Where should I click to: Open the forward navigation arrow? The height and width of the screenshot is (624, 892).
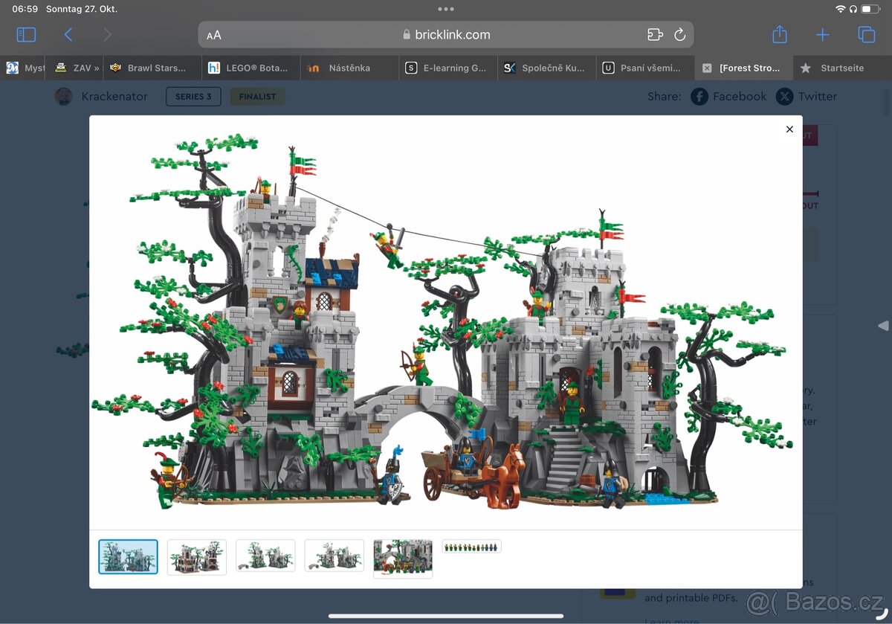[x=107, y=34]
